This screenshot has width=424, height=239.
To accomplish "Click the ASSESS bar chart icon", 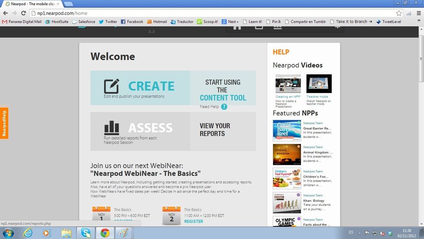I will click(112, 128).
